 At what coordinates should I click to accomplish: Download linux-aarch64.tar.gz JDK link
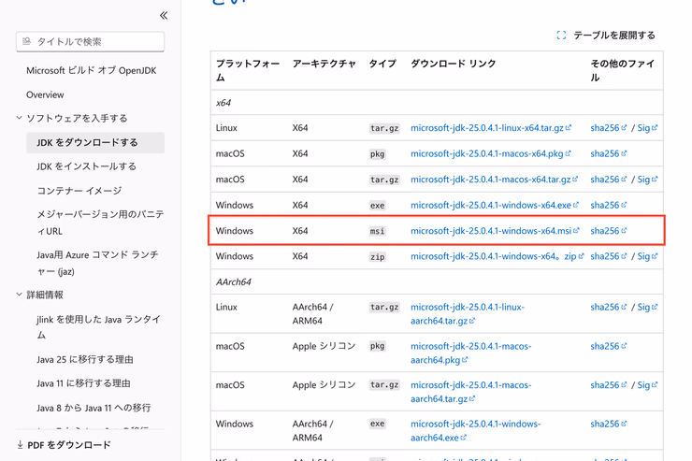[468, 313]
